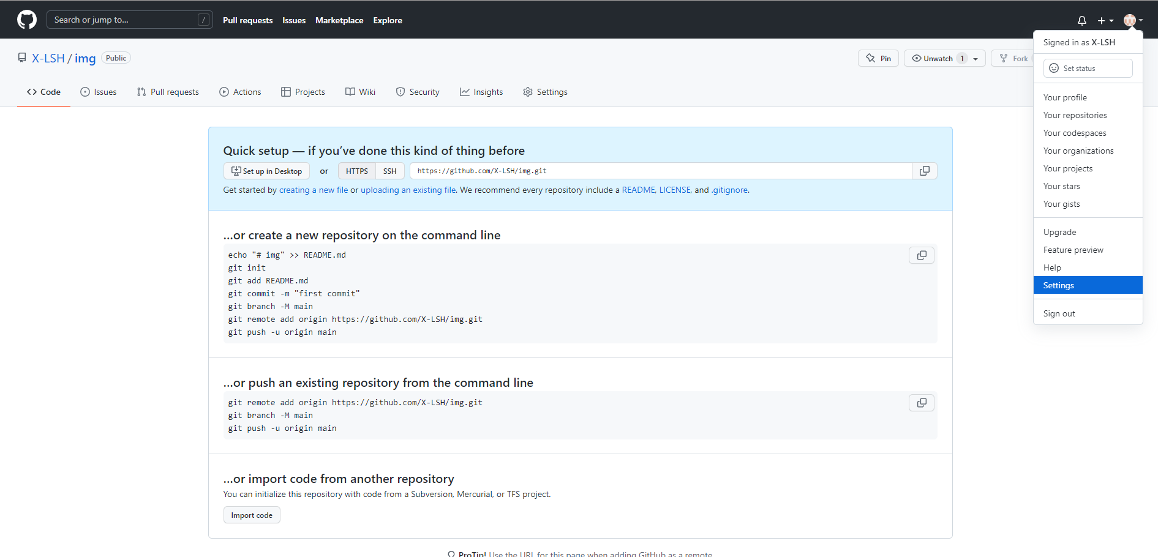This screenshot has width=1158, height=557.
Task: Open the Code tab
Action: click(x=43, y=92)
